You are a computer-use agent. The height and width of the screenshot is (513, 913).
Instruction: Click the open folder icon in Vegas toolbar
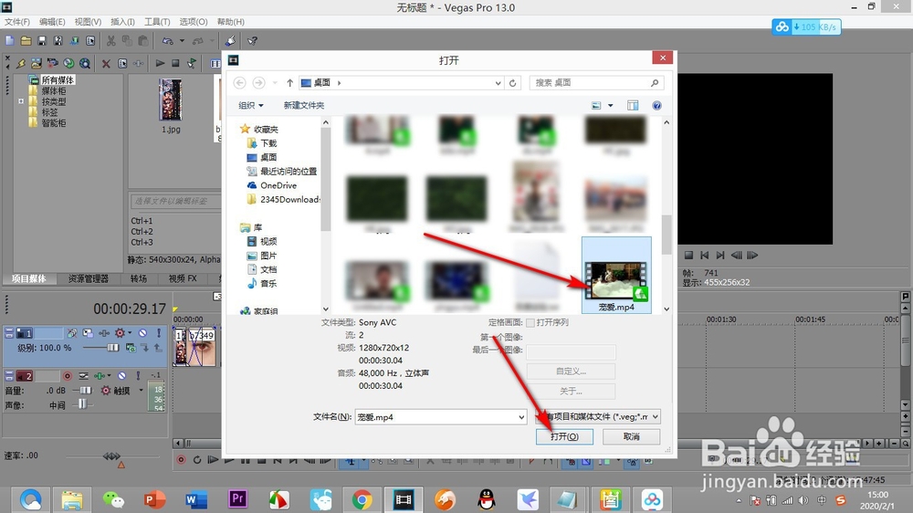click(x=26, y=41)
